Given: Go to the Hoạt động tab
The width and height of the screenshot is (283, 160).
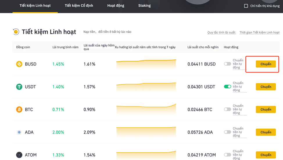Looking at the screenshot, I should coord(116,6).
